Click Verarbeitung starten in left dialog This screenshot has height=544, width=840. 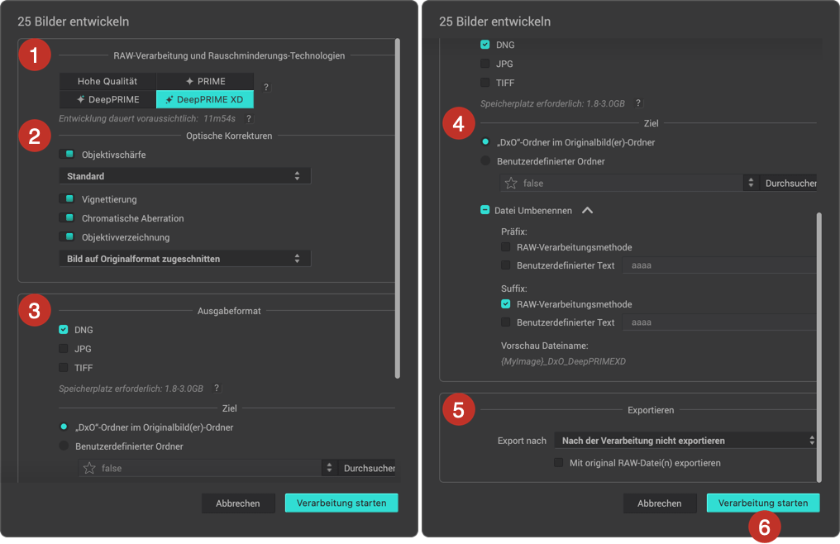tap(341, 503)
